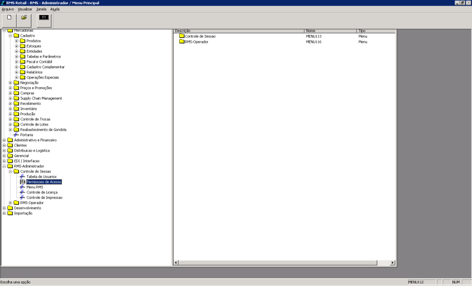Click the MENU112 status bar field

pyautogui.click(x=422, y=282)
